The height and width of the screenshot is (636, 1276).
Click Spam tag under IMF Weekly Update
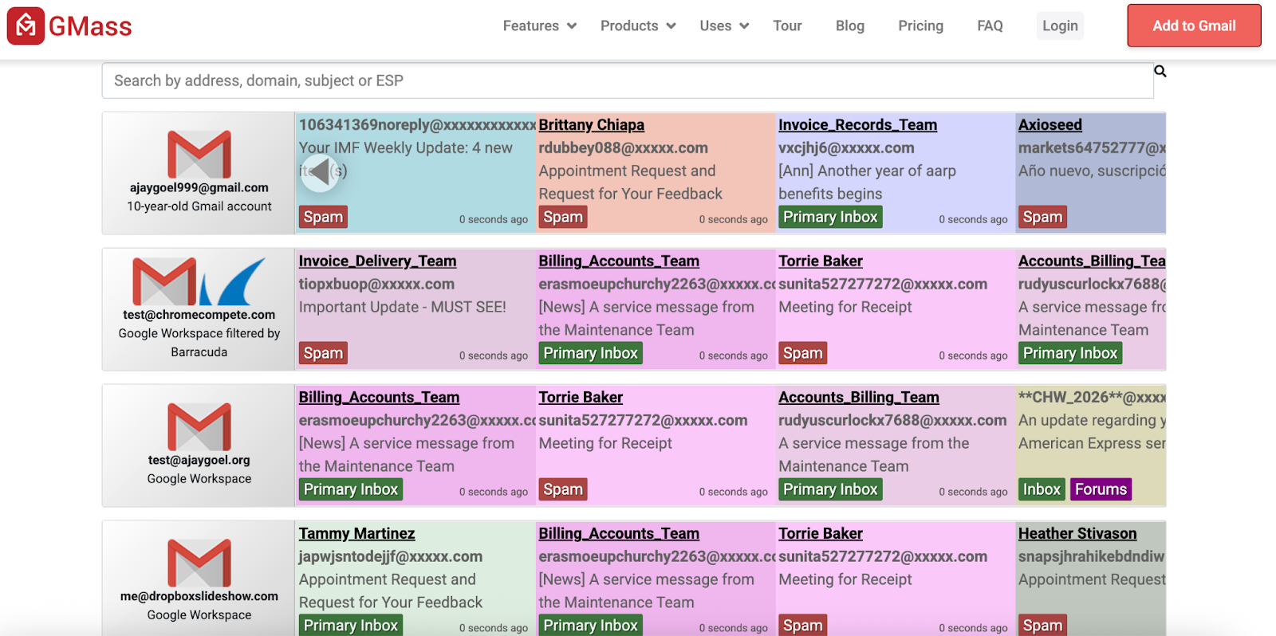tap(323, 217)
